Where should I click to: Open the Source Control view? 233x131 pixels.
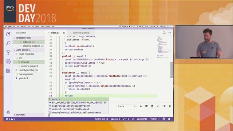(8, 52)
